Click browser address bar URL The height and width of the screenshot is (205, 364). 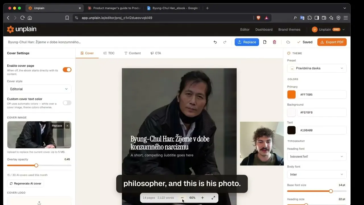point(117,18)
